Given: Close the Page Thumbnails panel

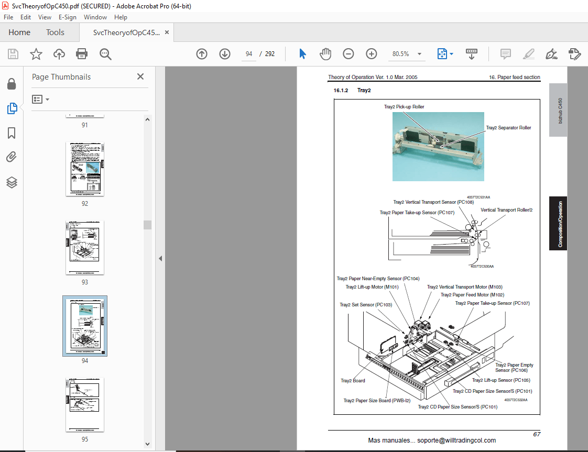Looking at the screenshot, I should click(140, 76).
